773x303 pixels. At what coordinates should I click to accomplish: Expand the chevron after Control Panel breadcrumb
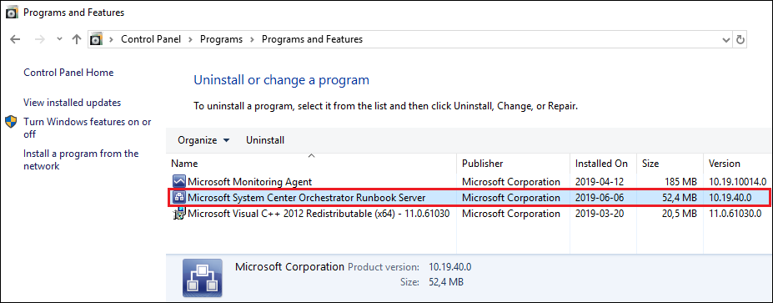coord(190,39)
